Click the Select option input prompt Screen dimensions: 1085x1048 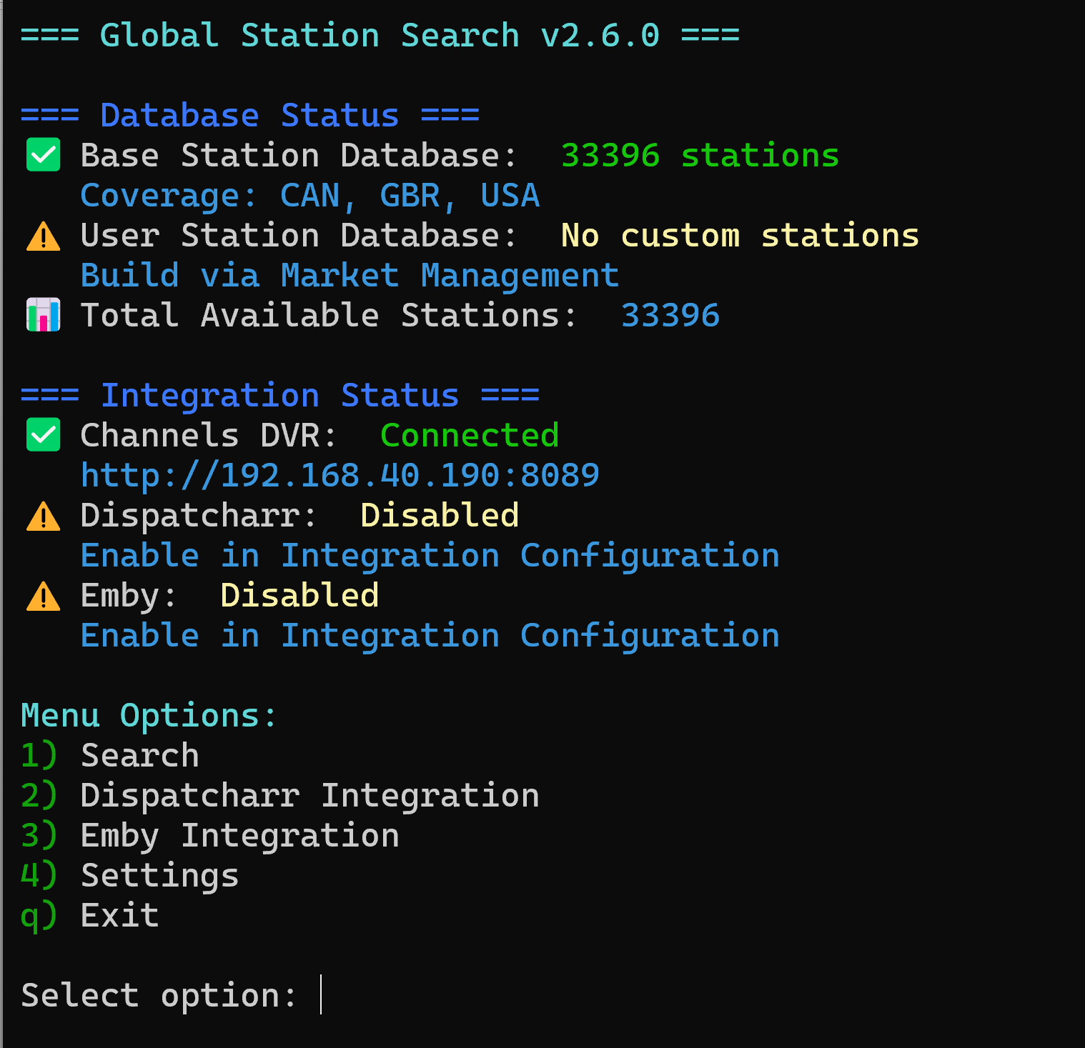[x=322, y=995]
